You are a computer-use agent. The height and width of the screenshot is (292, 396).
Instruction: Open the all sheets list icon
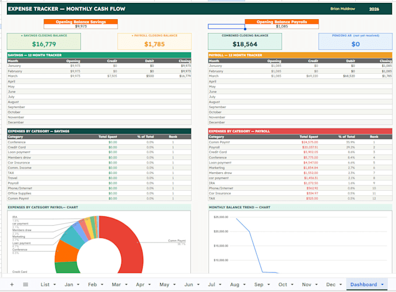[26, 284]
